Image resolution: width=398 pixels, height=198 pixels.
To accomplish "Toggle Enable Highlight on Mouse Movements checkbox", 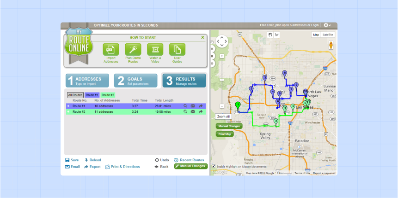I will tap(214, 166).
